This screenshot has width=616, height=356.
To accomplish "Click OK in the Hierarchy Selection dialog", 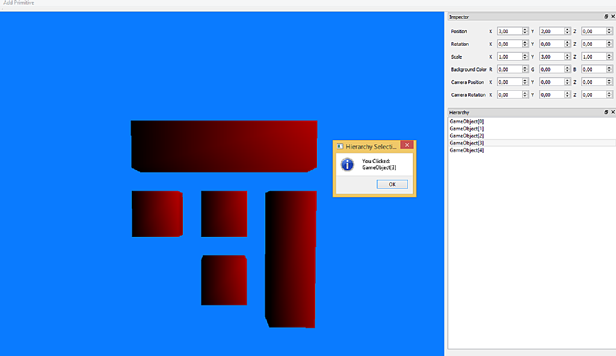I will click(x=392, y=184).
